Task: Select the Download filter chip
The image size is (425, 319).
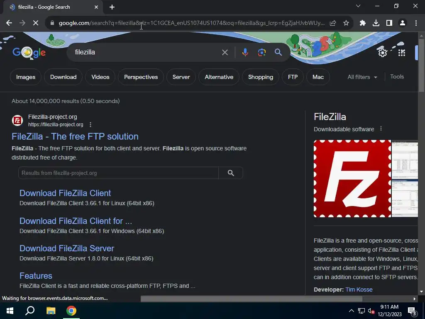Action: coord(63,77)
